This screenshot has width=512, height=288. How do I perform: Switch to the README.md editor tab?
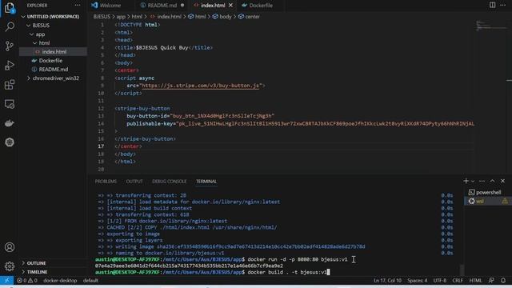[x=162, y=6]
